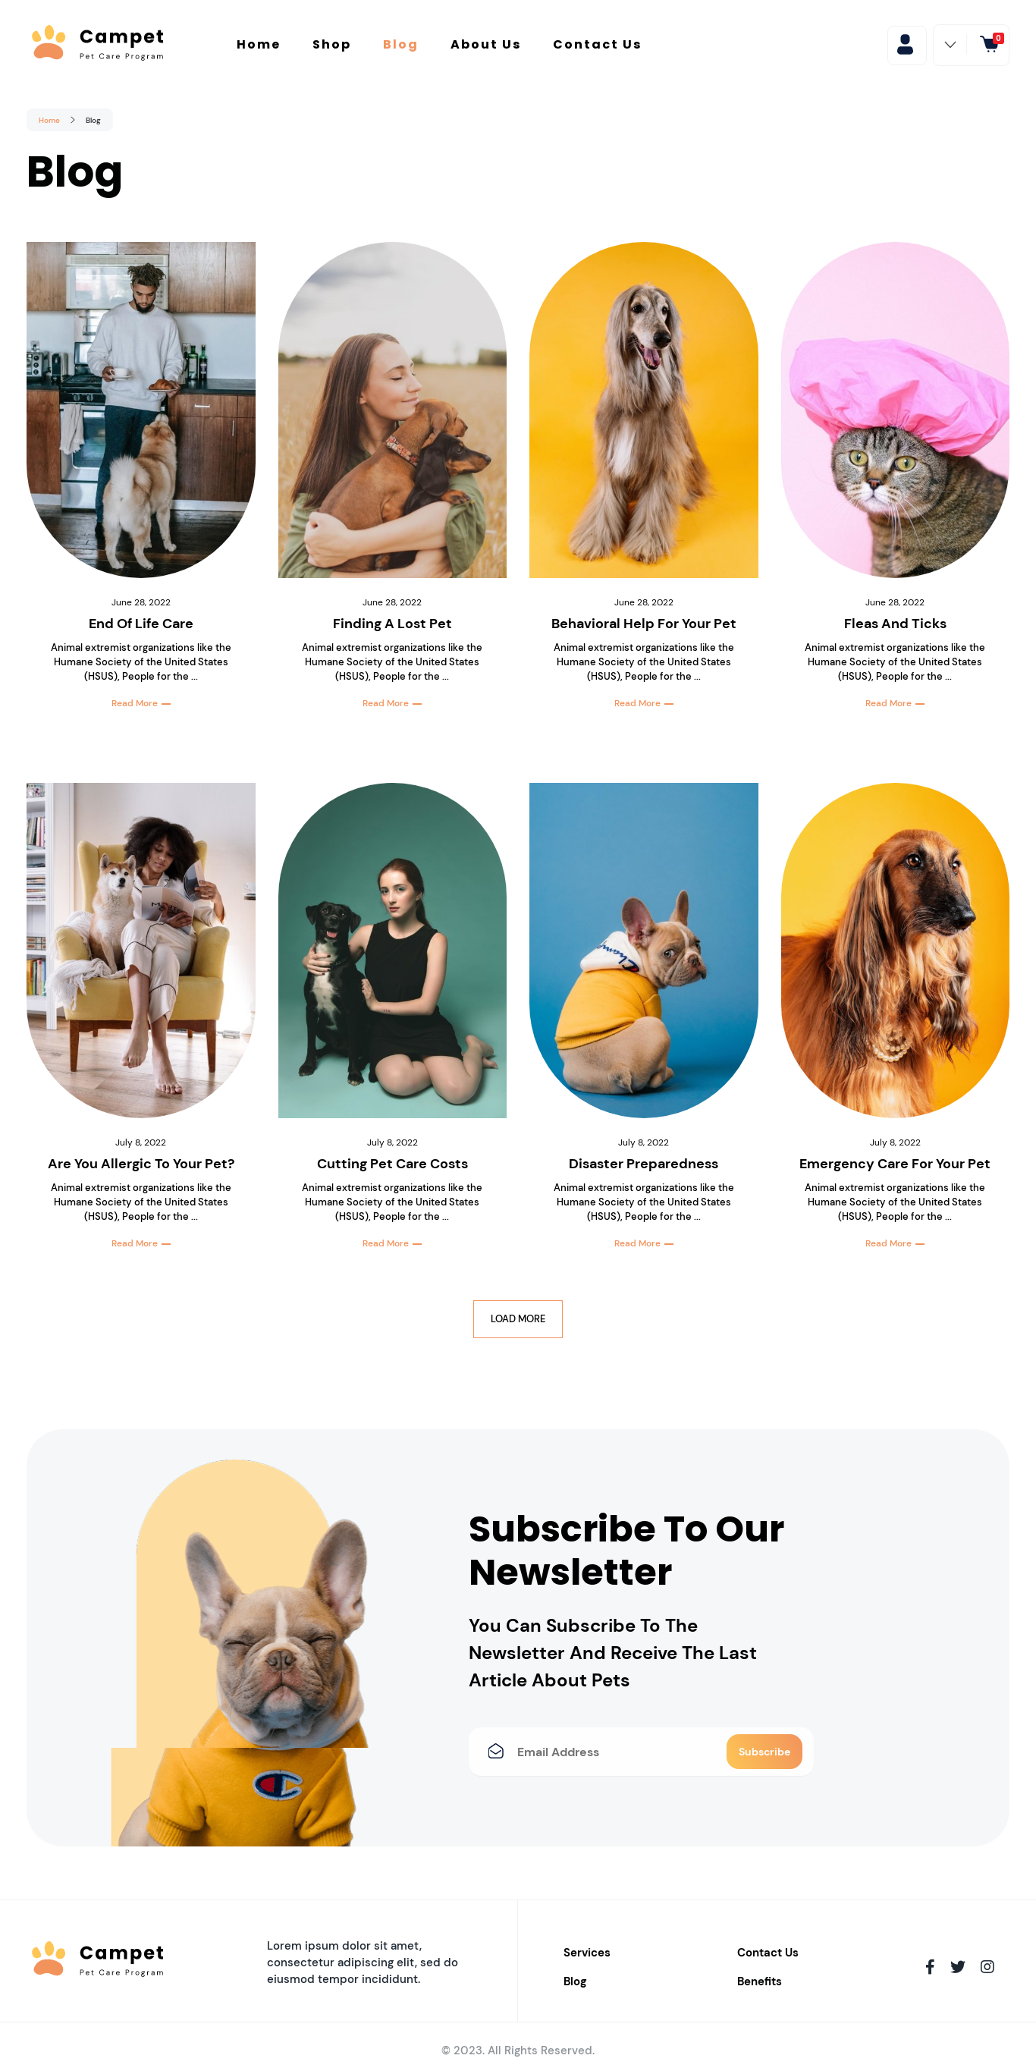This screenshot has height=2071, width=1036.
Task: Open the Benefits footer link
Action: coord(758,1981)
